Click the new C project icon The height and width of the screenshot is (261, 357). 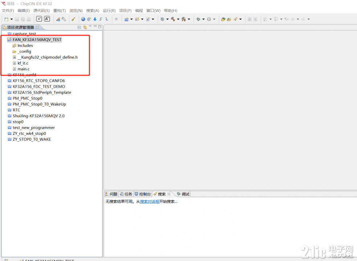[126, 19]
